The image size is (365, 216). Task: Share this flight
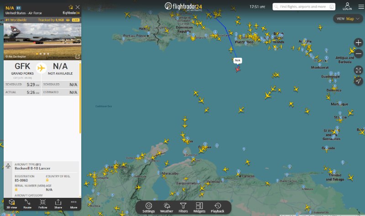pyautogui.click(x=58, y=203)
